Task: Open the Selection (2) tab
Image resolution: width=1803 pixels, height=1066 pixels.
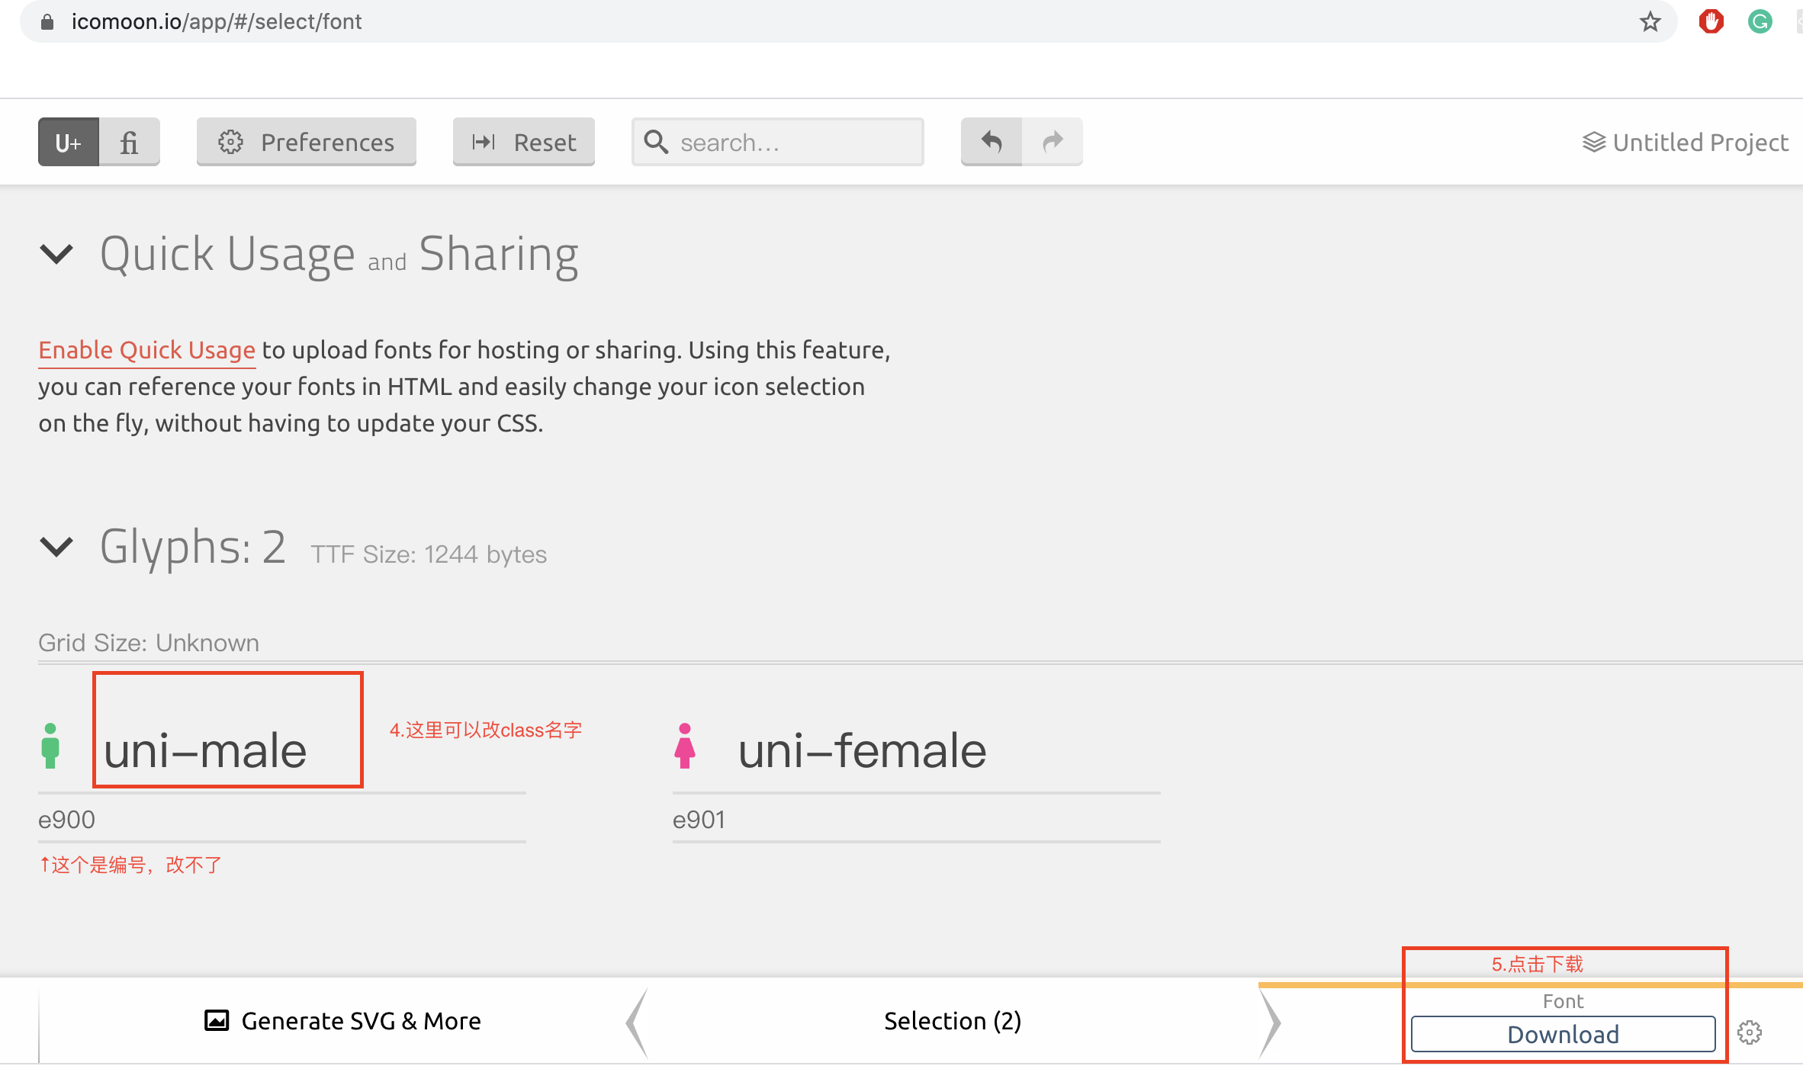Action: pyautogui.click(x=952, y=1020)
